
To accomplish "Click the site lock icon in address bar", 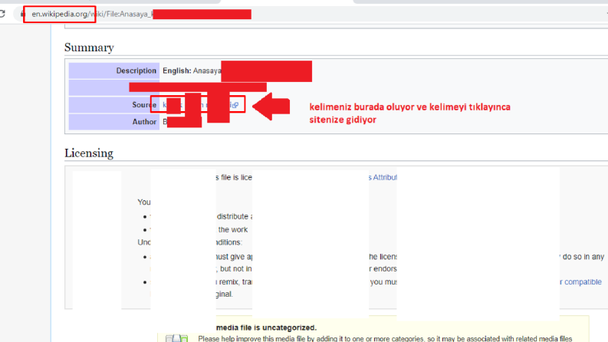I will coord(23,14).
